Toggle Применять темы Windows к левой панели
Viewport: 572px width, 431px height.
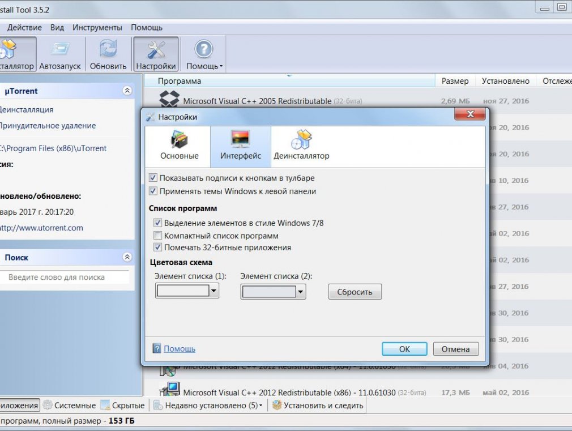(153, 191)
